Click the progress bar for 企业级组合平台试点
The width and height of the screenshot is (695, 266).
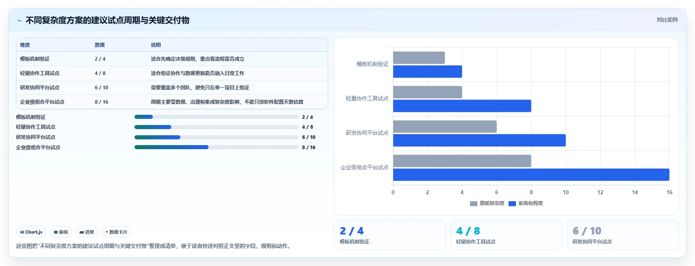pos(216,147)
